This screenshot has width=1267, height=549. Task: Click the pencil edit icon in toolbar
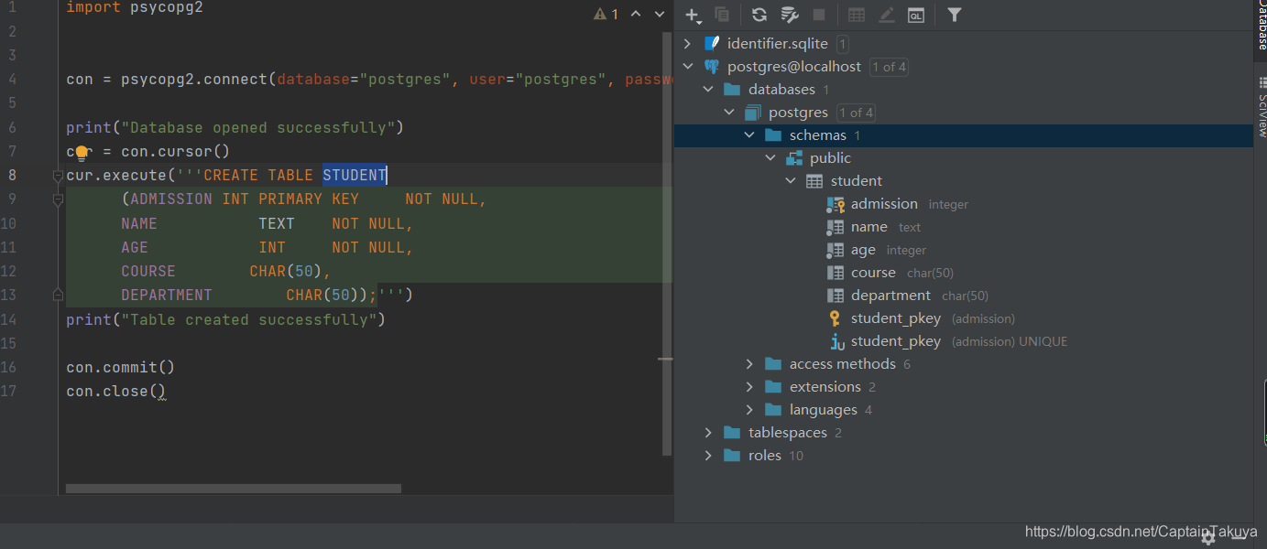coord(886,15)
